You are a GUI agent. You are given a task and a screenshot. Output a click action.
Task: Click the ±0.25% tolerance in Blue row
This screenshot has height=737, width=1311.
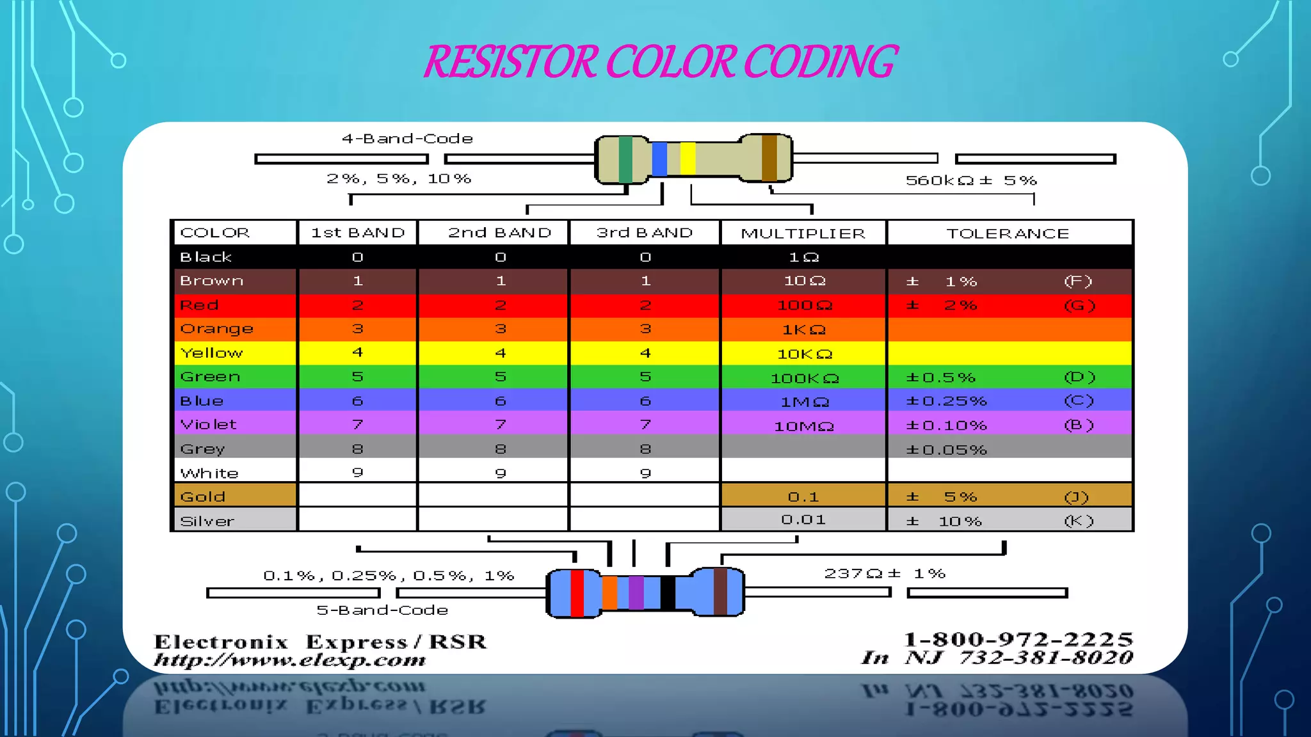(x=946, y=401)
